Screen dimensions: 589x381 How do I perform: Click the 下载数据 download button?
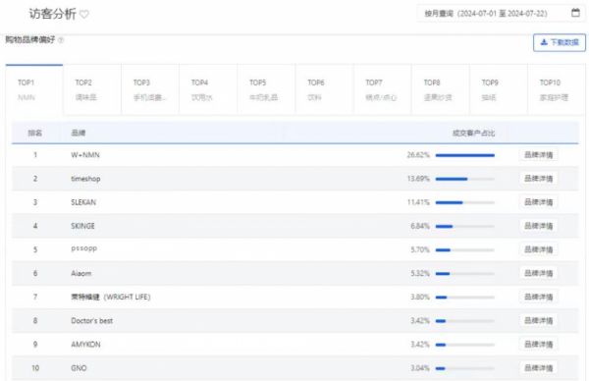tap(559, 42)
